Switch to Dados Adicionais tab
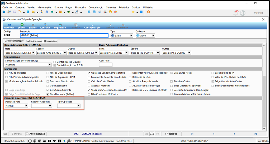Image resolution: width=270 pixels, height=144 pixels. coord(34,41)
